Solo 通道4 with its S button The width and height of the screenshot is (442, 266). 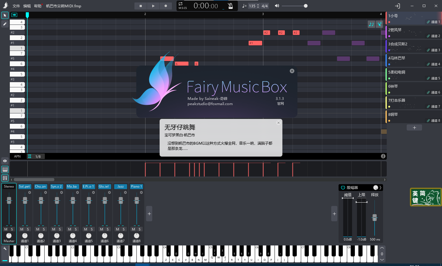point(76,229)
